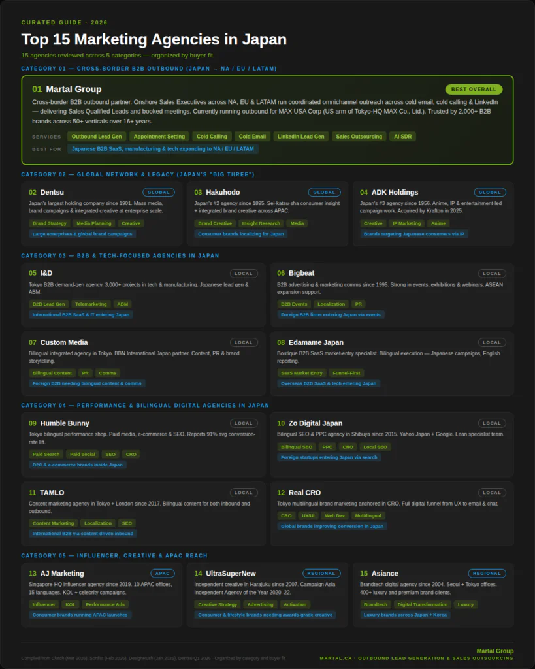535x669 pixels.
Task: Click the GLOBAL badge on the Dentsu card
Action: [158, 193]
